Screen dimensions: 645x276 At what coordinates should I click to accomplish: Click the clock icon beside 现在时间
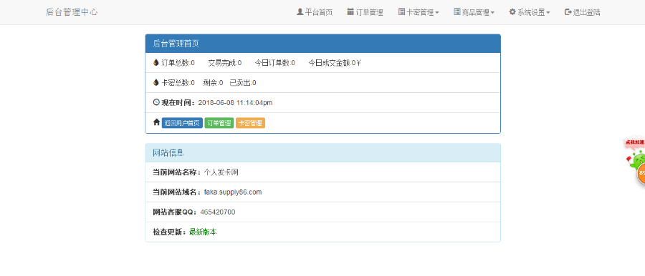point(156,102)
